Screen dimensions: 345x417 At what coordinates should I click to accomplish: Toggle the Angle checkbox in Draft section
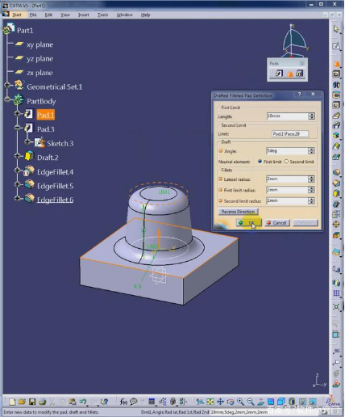pos(221,151)
